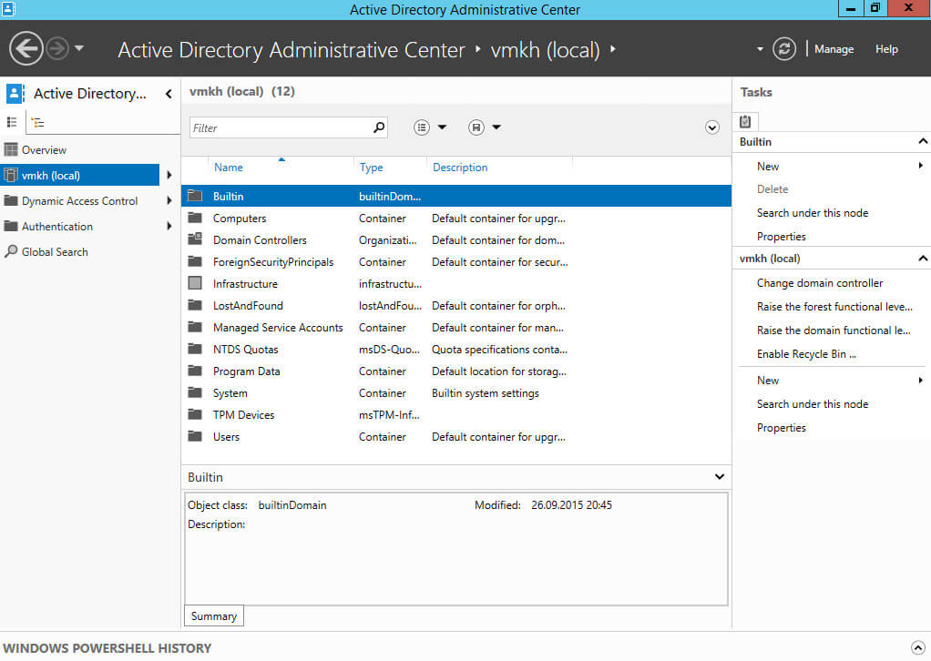Screen dimensions: 931x661
Task: Collapse the Builtin tasks section
Action: click(923, 141)
